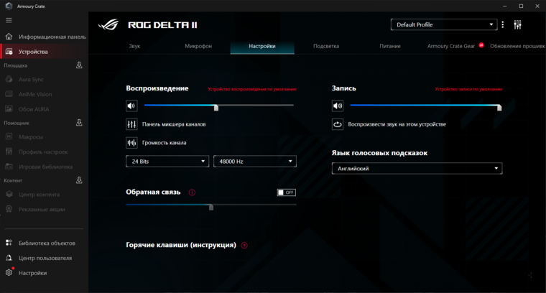Open the equalizer sliders settings icon
Image resolution: width=546 pixels, height=293 pixels.
[x=517, y=24]
